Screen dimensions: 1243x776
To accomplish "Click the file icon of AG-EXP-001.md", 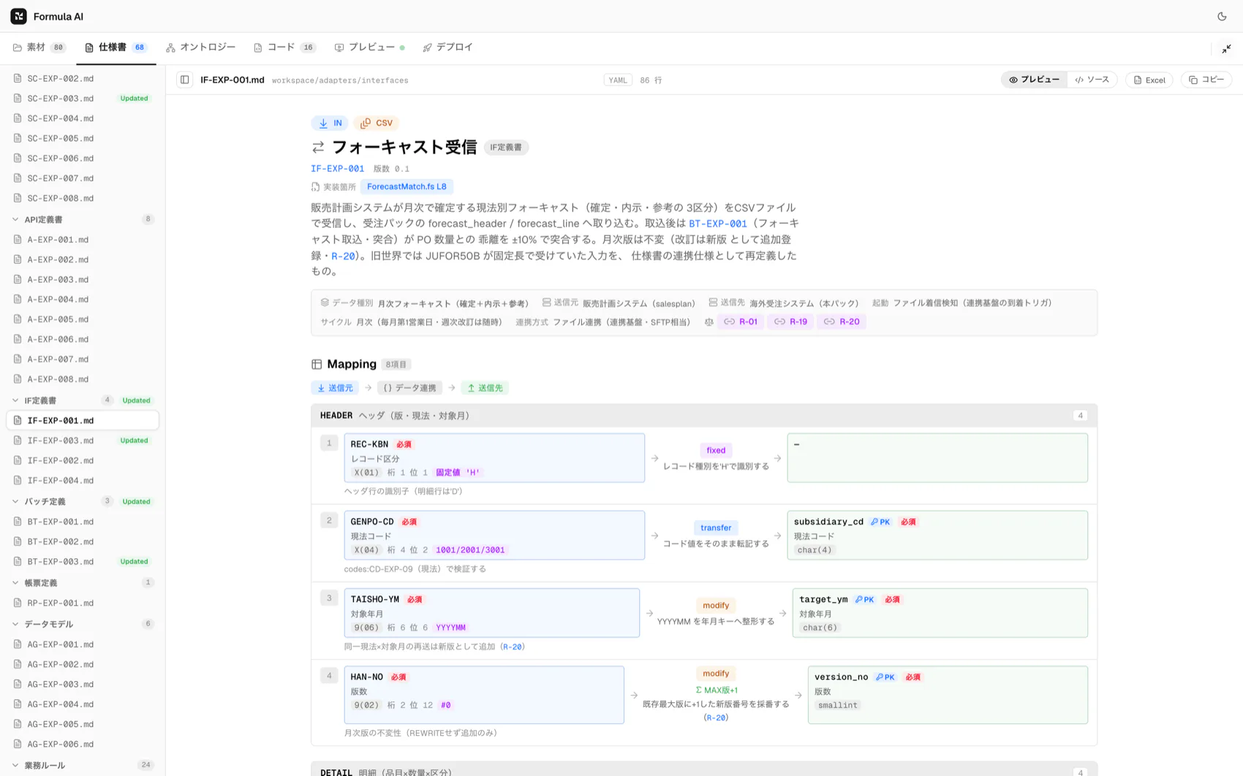I will [x=18, y=644].
